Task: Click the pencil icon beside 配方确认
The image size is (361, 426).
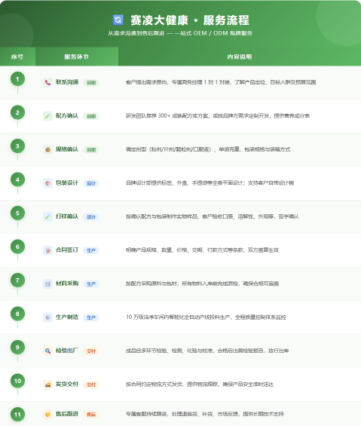Action: (47, 116)
